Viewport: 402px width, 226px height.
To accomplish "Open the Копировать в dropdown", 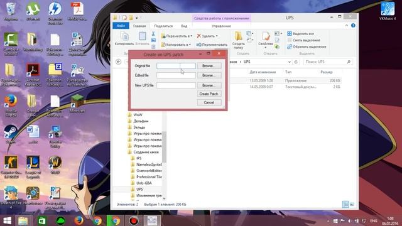I will coord(176,45).
